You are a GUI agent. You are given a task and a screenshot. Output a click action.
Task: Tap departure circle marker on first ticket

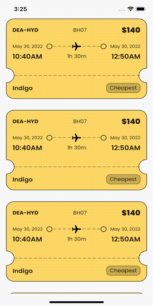click(x=50, y=46)
